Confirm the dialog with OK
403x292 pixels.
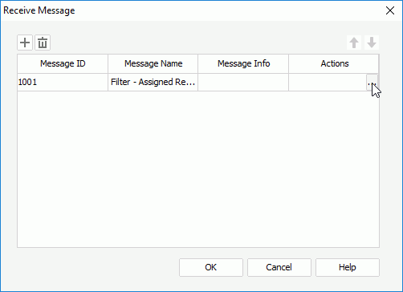point(211,267)
